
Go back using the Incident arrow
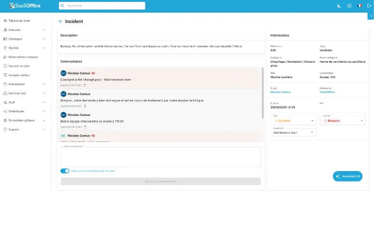coord(60,21)
